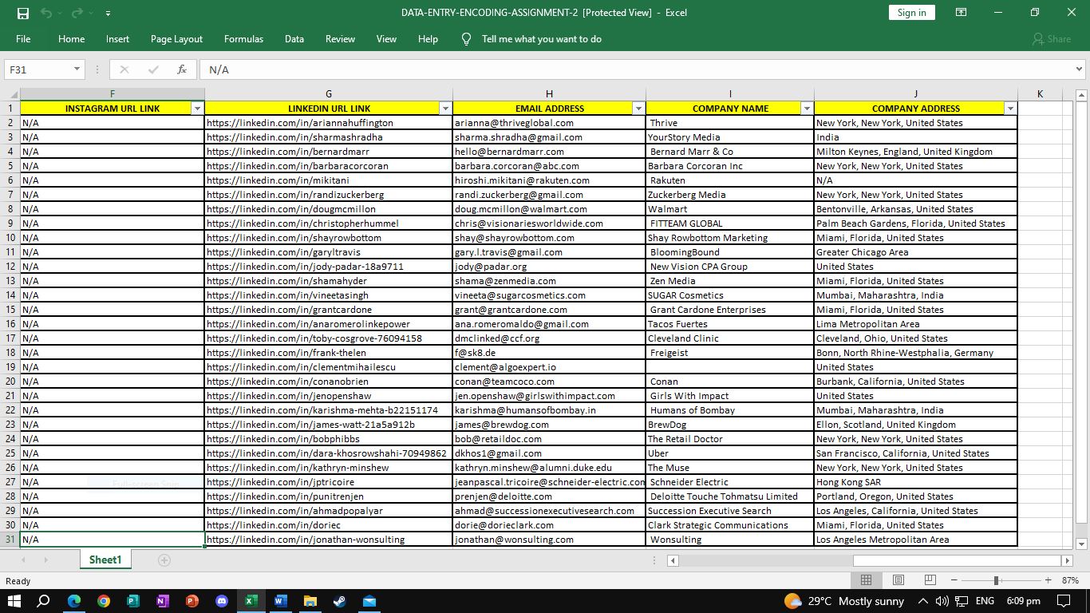Switch to Page Layout view icon
This screenshot has height=613, width=1090.
coord(898,580)
